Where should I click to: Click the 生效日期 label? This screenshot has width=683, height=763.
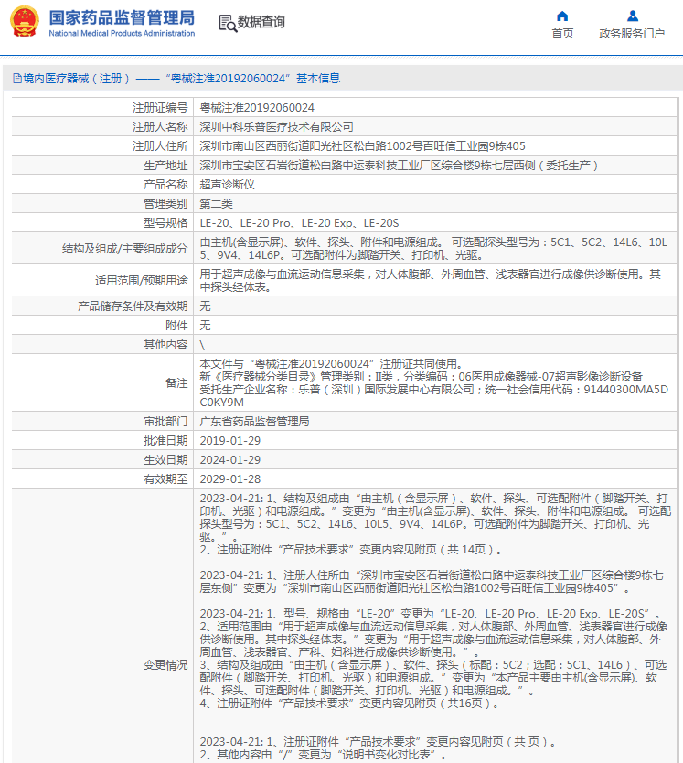click(x=165, y=460)
